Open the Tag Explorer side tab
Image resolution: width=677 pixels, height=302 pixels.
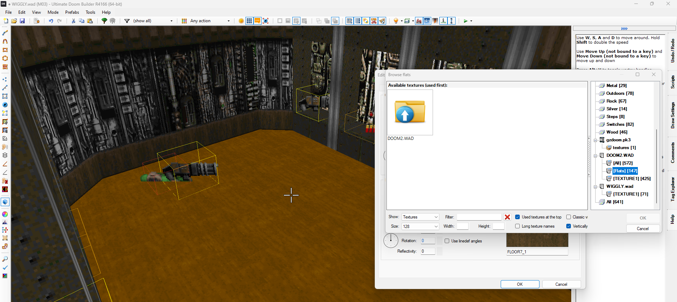(672, 189)
